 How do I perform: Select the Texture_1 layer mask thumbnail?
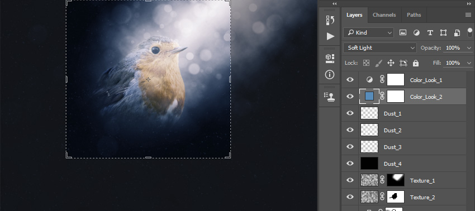[x=396, y=180]
